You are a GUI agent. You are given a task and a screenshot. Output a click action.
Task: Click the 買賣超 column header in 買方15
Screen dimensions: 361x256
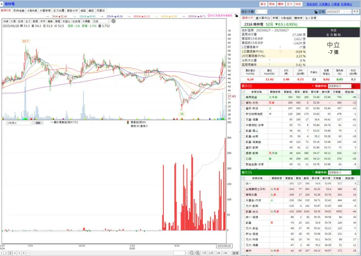[287, 92]
